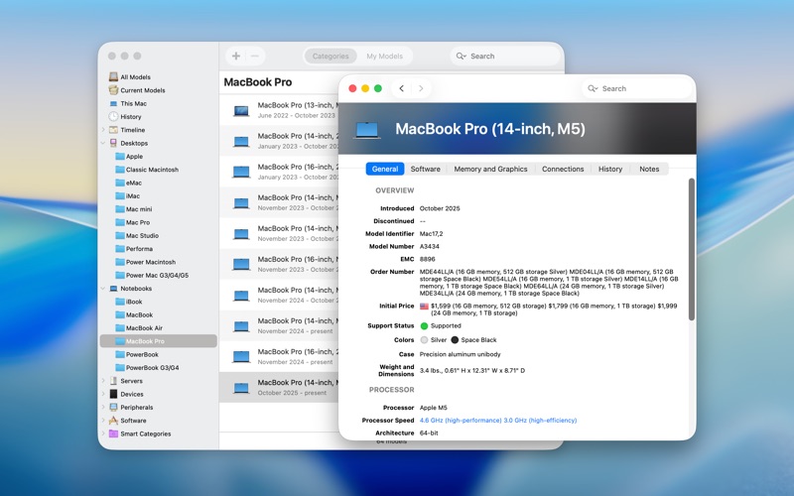Viewport: 794px width, 496px height.
Task: Select the highlighted MacBook Pro sidebar item
Action: coord(159,341)
